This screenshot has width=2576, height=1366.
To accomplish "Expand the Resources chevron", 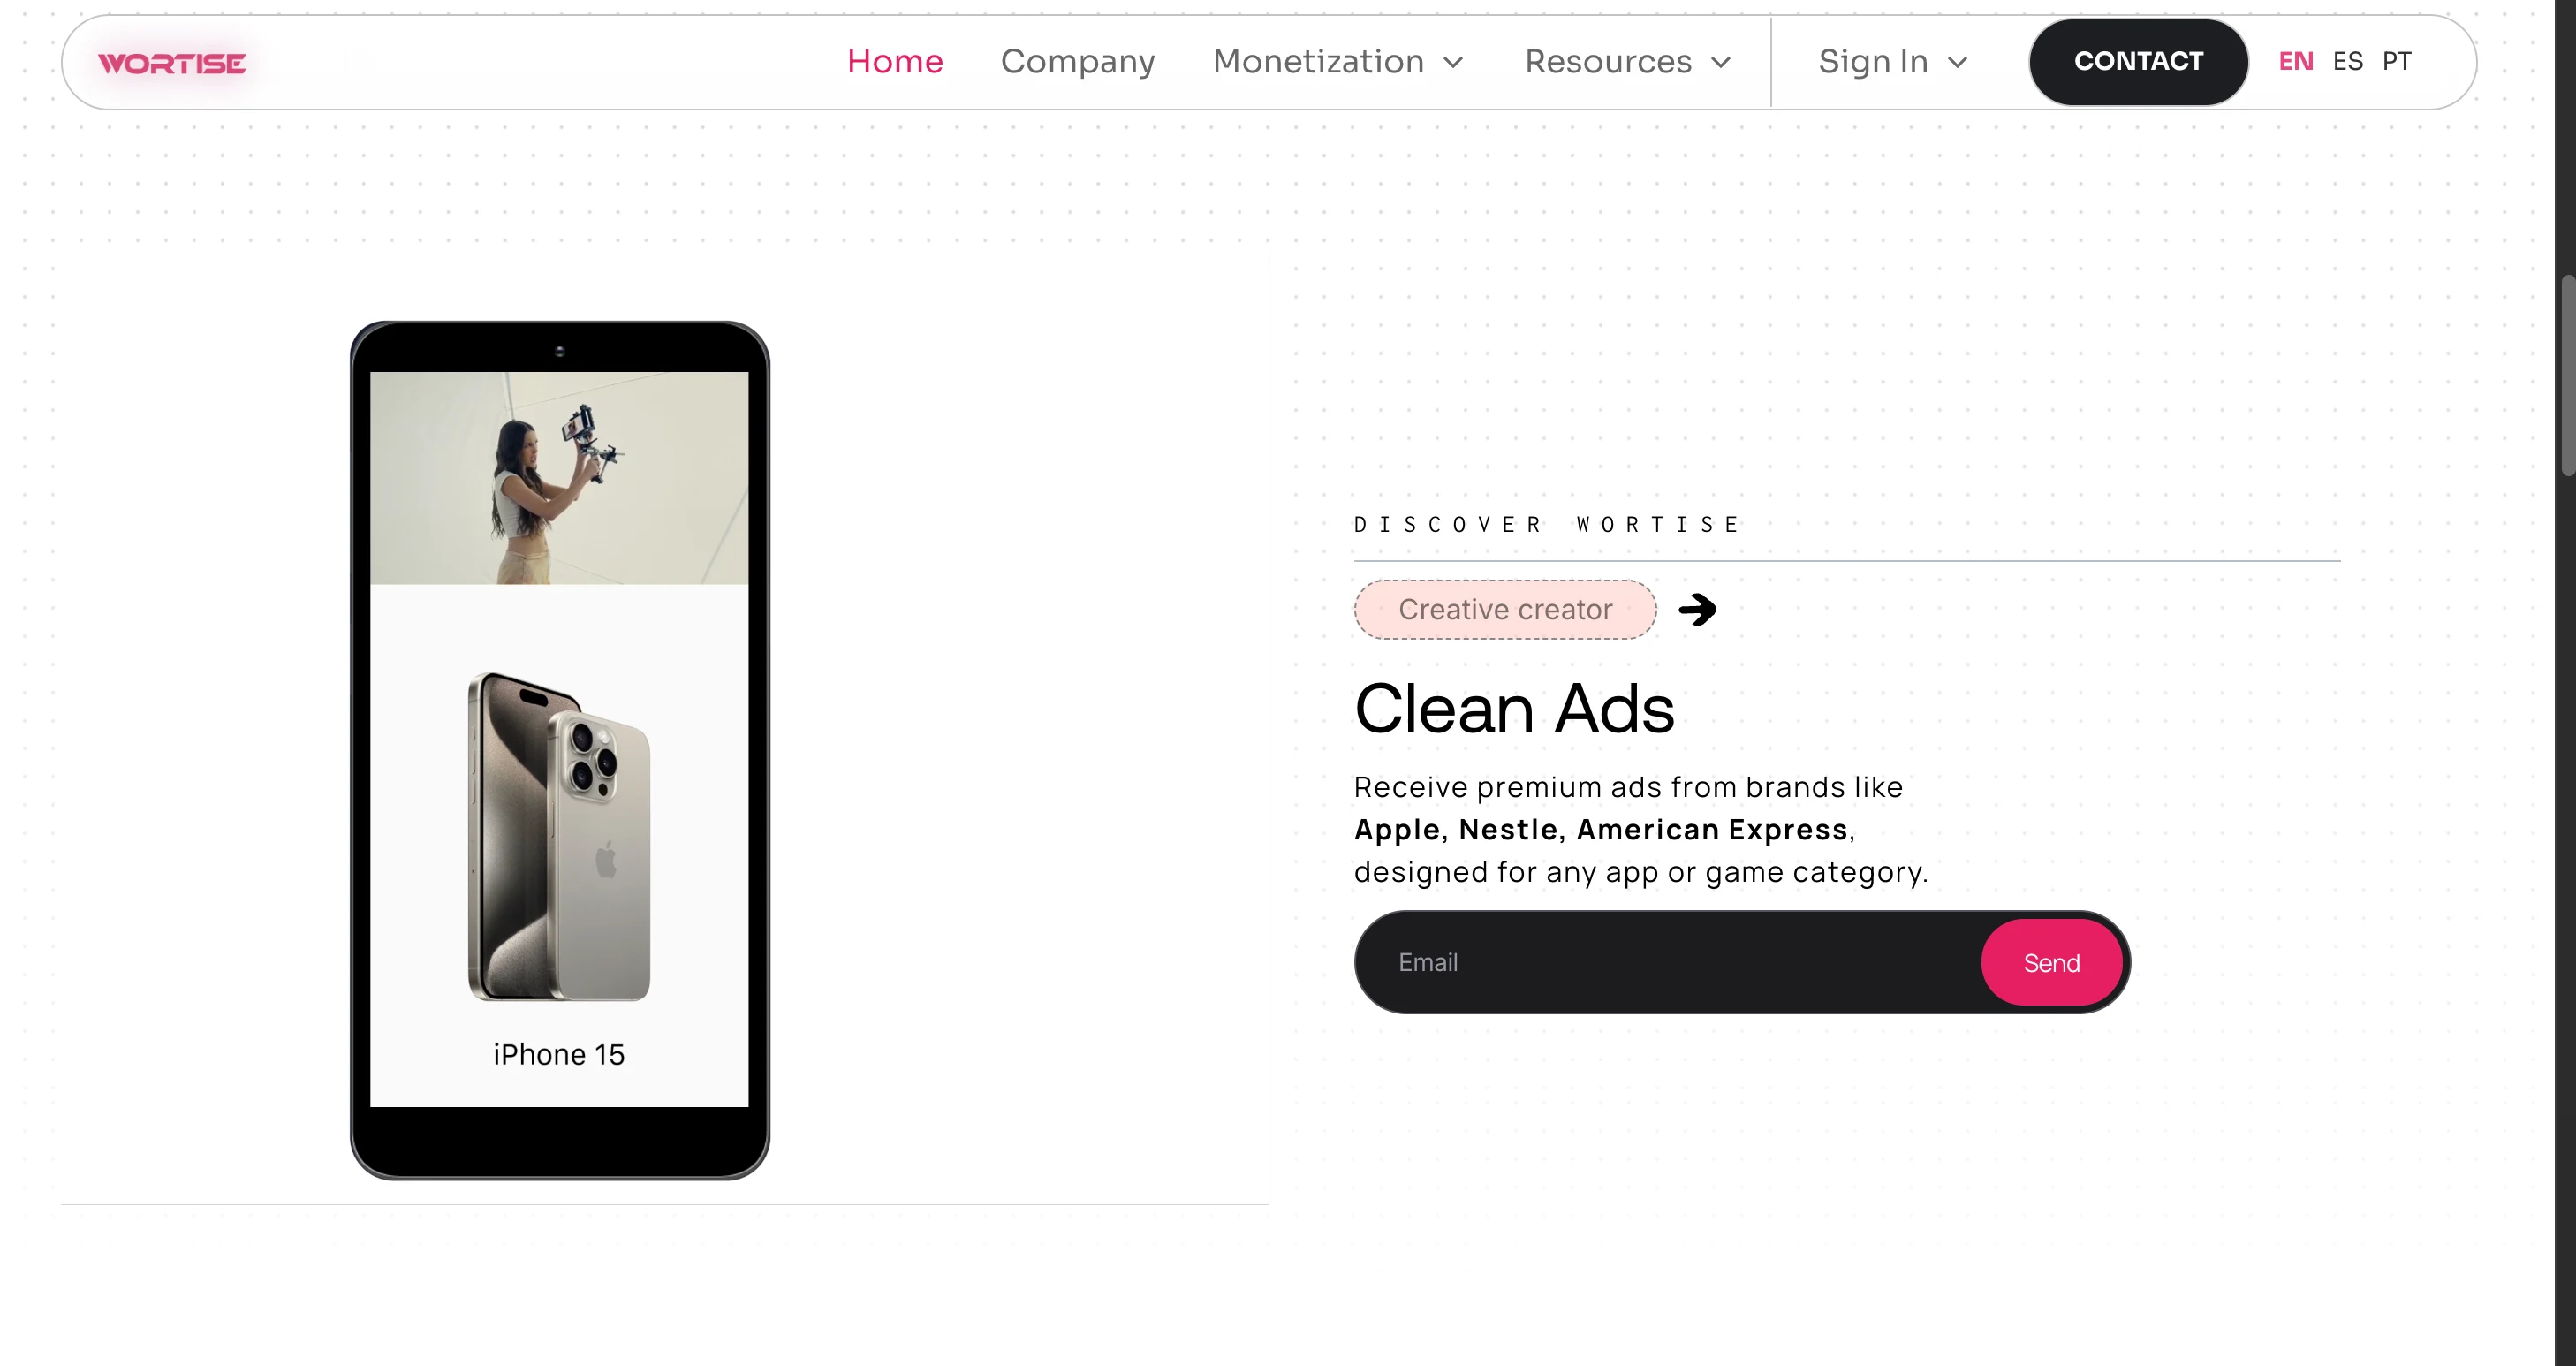I will pos(1721,62).
